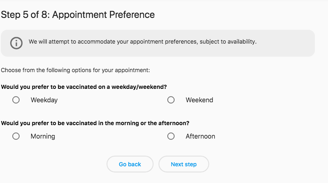The width and height of the screenshot is (328, 183).
Task: Click the bold weekday/weekend question text
Action: (84, 87)
